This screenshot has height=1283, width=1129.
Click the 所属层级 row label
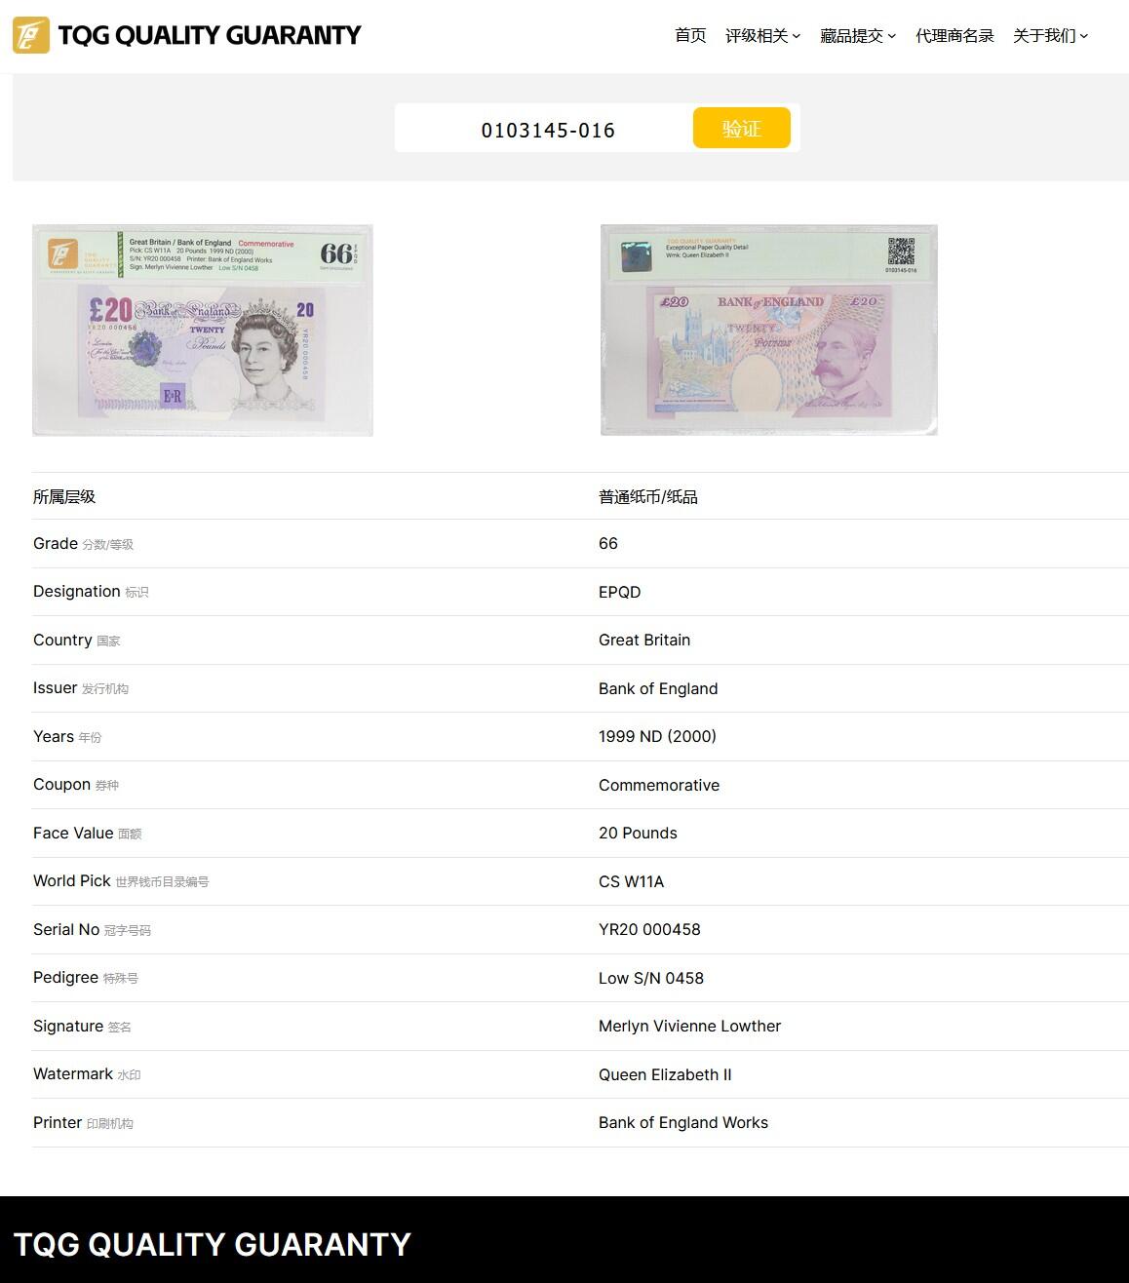(64, 497)
